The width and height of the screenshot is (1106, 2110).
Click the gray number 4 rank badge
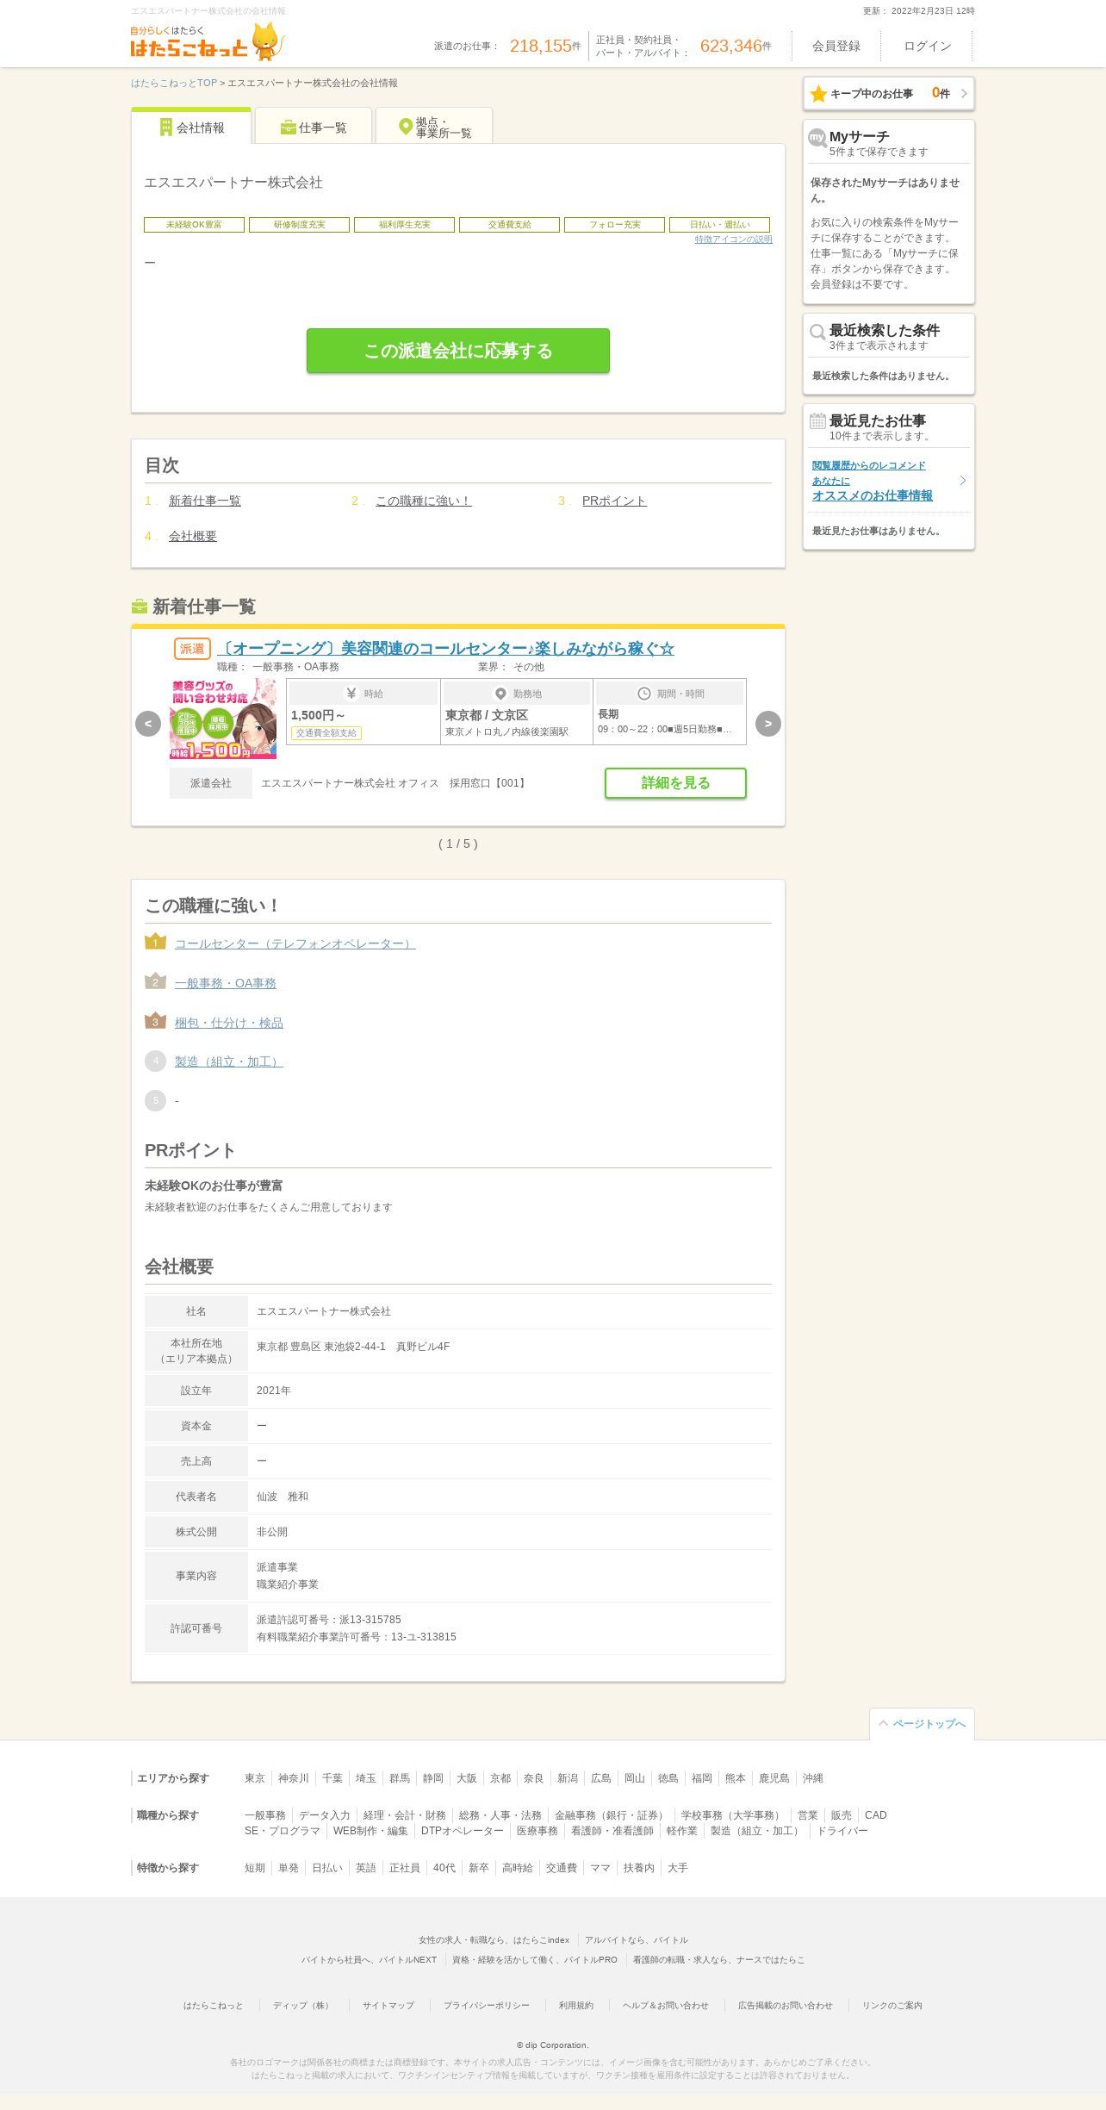pos(155,1061)
